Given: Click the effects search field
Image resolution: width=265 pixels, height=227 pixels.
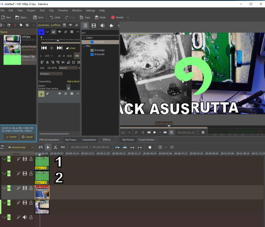Looking at the screenshot, I should 100,33.
